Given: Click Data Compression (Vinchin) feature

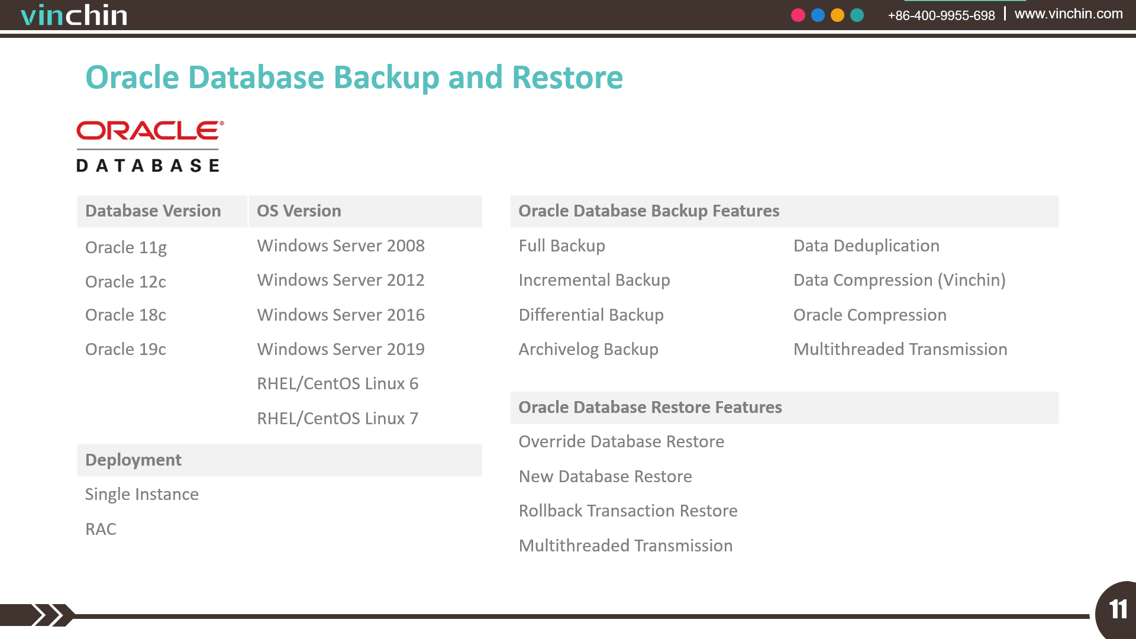Looking at the screenshot, I should pyautogui.click(x=899, y=280).
